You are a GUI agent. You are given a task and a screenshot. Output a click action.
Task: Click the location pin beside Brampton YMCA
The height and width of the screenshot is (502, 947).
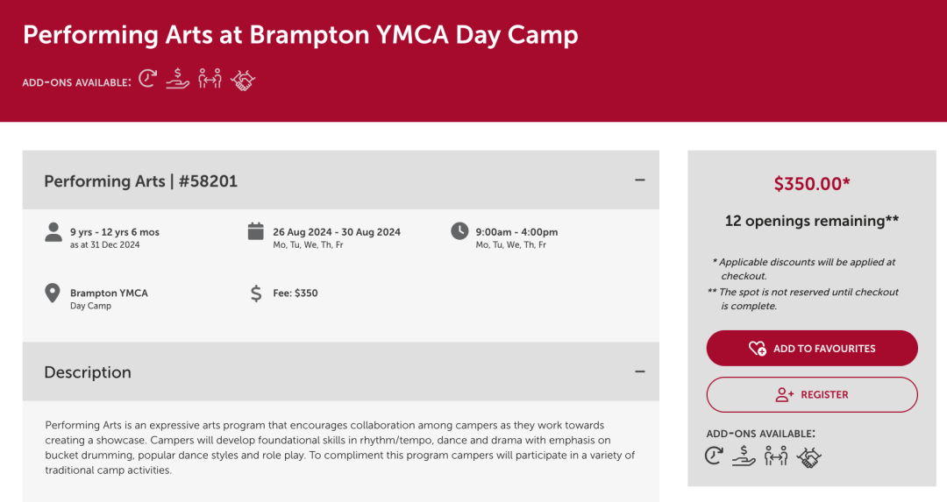coord(53,293)
